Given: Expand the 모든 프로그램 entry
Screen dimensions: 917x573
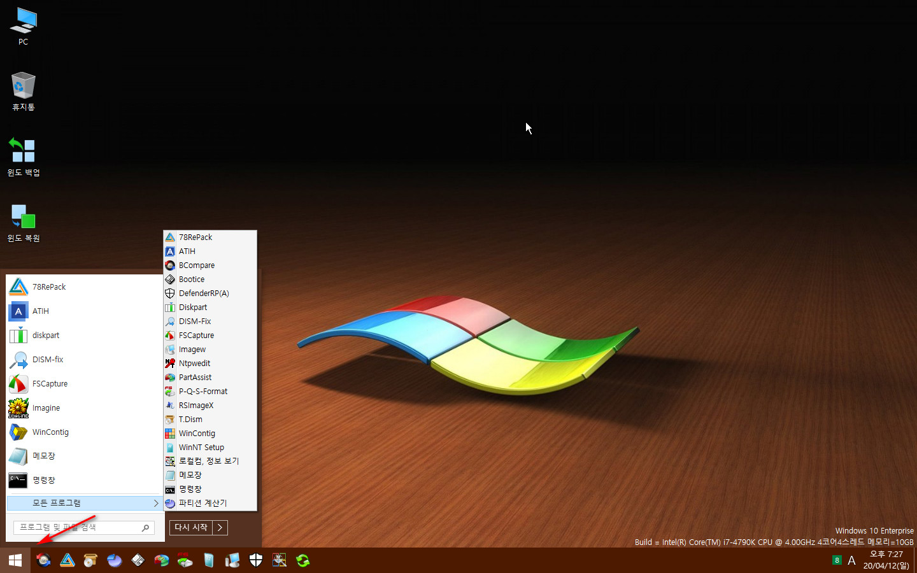Looking at the screenshot, I should coord(84,503).
